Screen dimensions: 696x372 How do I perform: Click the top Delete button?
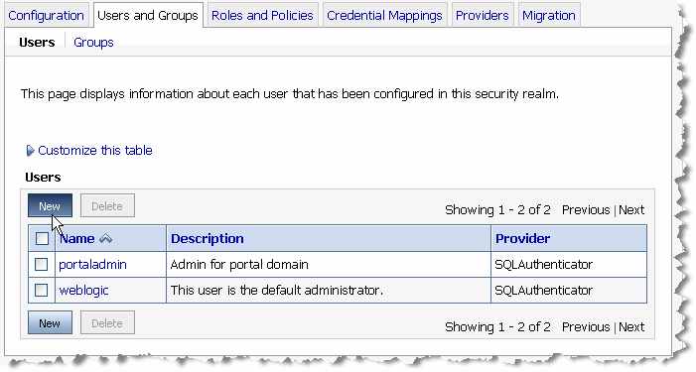coord(107,205)
